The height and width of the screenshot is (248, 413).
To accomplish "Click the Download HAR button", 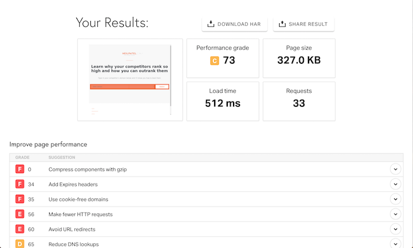I will (x=235, y=24).
